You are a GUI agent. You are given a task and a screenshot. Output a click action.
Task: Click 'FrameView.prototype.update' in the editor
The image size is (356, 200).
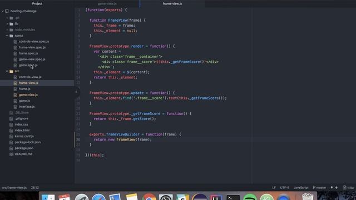[x=116, y=93]
